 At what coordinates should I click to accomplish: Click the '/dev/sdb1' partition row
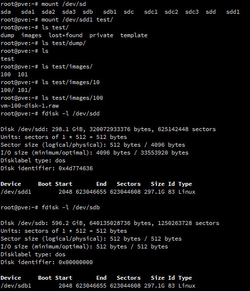(98, 286)
